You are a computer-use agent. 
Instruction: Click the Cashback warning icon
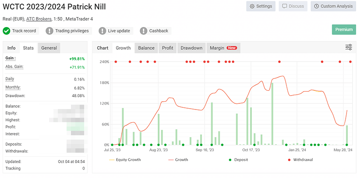pyautogui.click(x=143, y=31)
